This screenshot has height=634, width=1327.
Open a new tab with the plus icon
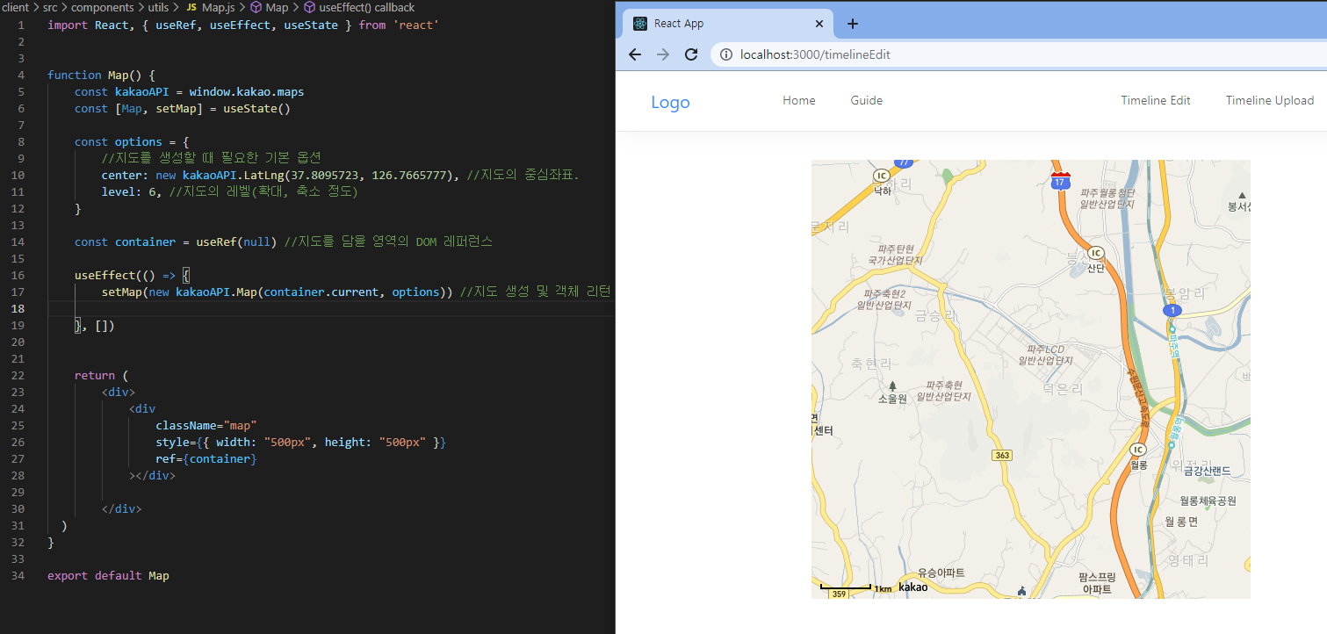(852, 24)
